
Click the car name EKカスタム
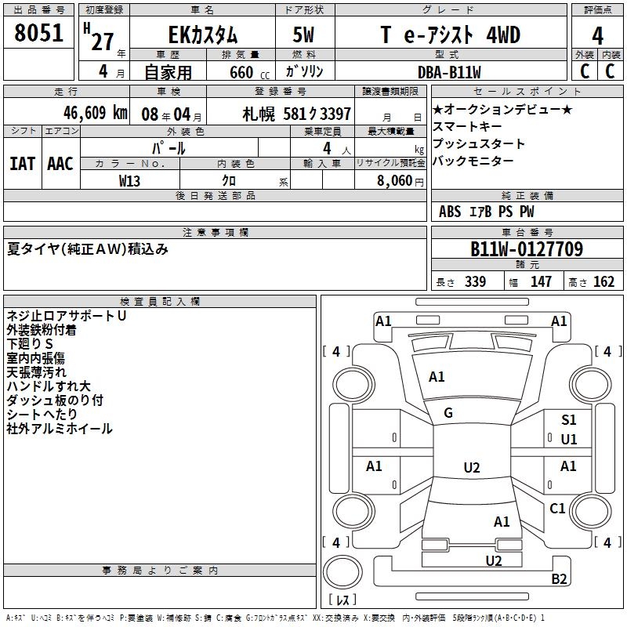pos(204,35)
